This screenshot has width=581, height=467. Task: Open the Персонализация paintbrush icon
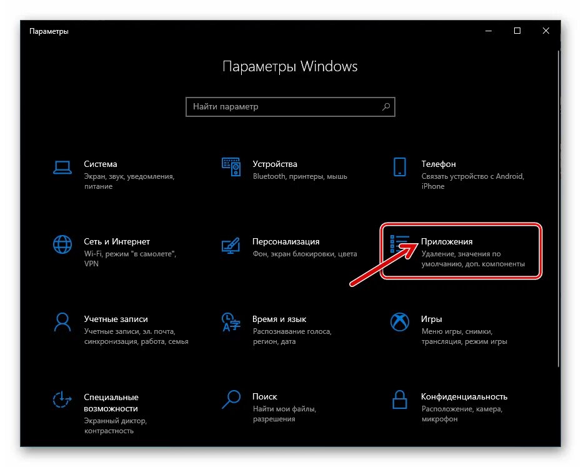(231, 246)
